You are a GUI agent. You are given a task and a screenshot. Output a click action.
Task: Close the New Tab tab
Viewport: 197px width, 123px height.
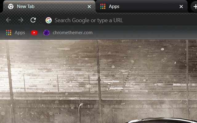pos(89,6)
